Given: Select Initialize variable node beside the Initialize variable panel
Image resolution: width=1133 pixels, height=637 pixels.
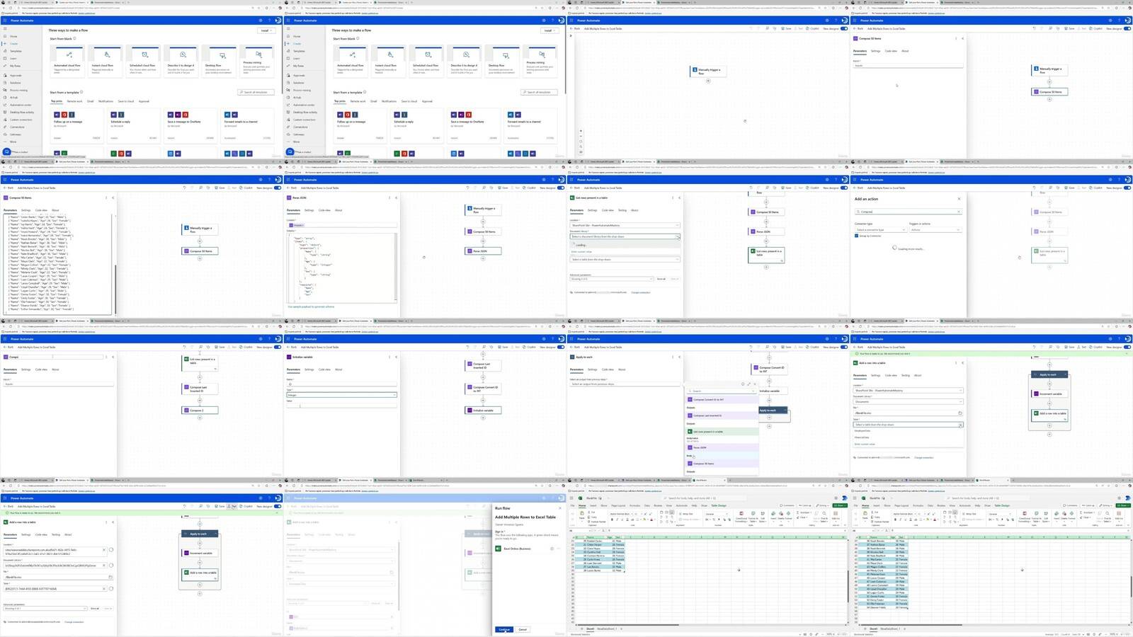Looking at the screenshot, I should point(483,410).
